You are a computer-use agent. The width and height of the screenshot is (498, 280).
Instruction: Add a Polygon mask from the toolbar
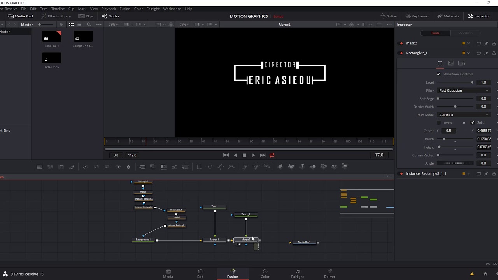[221, 166]
